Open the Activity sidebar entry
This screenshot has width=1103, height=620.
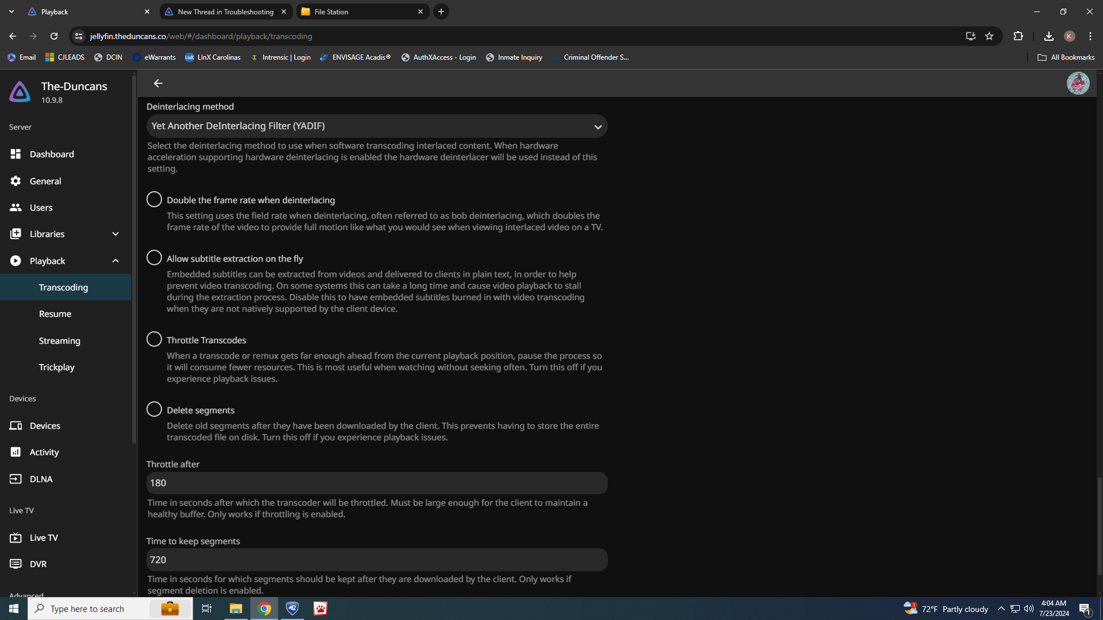pyautogui.click(x=44, y=452)
